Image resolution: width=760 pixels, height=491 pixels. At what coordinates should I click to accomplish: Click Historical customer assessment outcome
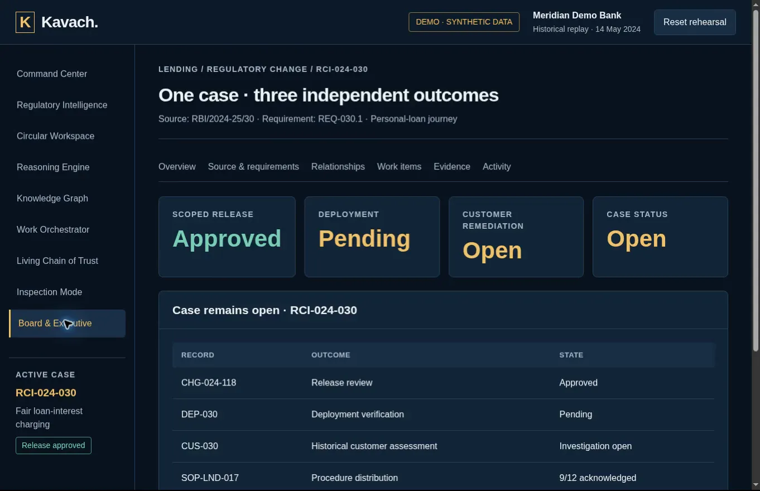tap(374, 446)
